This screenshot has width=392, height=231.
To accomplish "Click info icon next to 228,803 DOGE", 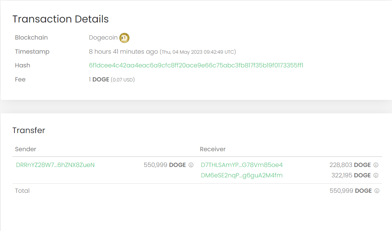I will (376, 165).
